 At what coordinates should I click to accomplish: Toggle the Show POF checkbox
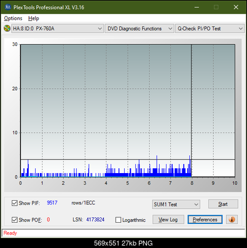(15, 220)
